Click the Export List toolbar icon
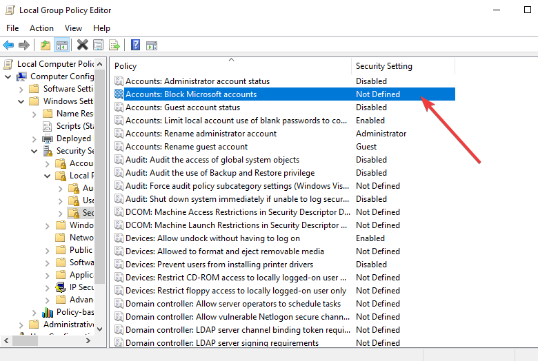Viewport: 538px width, 361px height. coord(114,45)
